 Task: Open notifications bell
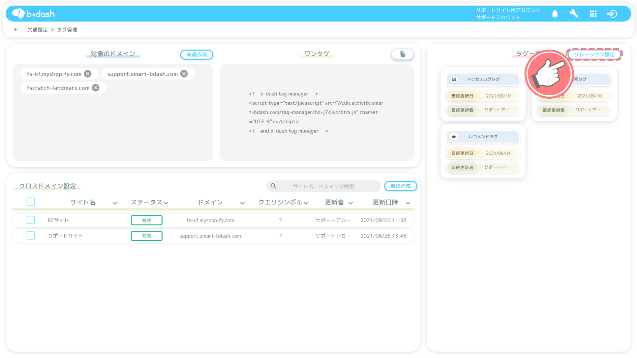point(555,14)
